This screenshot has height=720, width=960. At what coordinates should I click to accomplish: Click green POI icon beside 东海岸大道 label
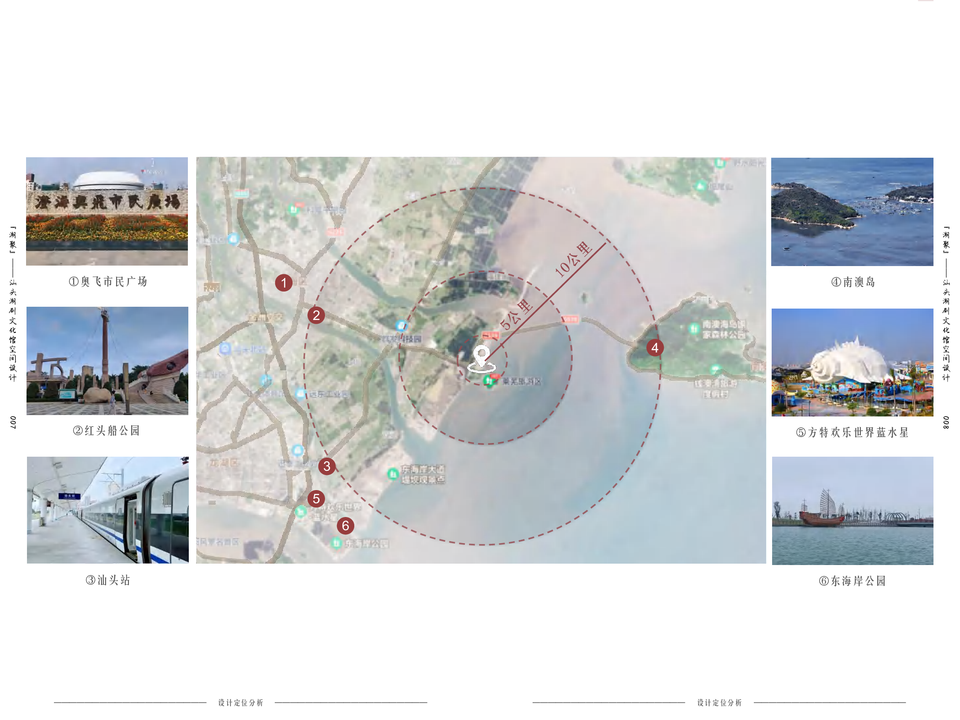pyautogui.click(x=393, y=474)
